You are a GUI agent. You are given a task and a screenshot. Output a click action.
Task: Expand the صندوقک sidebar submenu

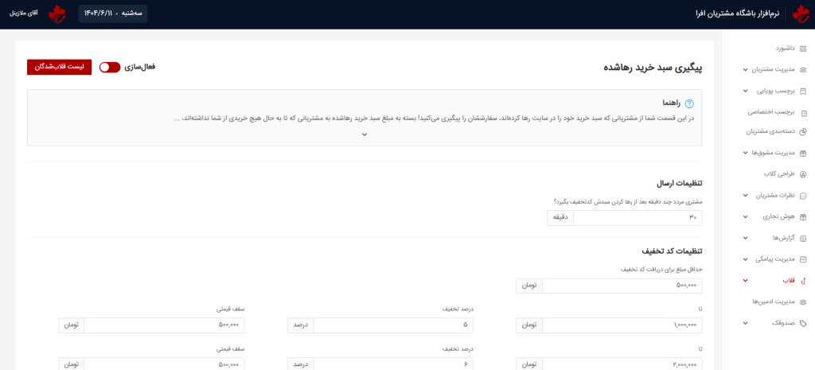(x=745, y=323)
